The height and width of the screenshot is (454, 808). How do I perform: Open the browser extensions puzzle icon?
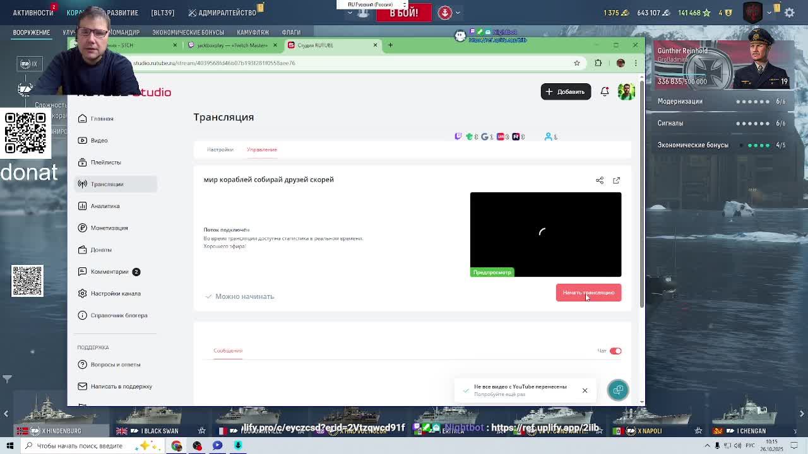(x=598, y=63)
